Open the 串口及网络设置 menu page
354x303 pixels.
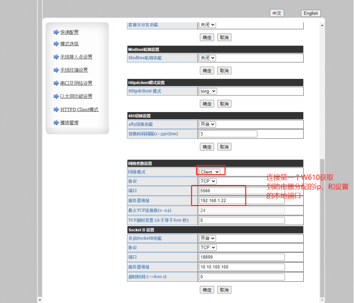click(x=76, y=84)
